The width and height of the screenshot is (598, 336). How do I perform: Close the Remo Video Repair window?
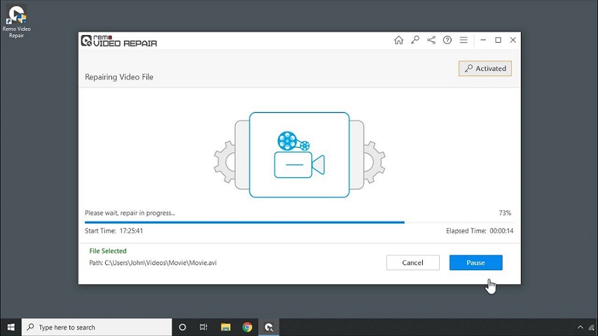pyautogui.click(x=513, y=40)
